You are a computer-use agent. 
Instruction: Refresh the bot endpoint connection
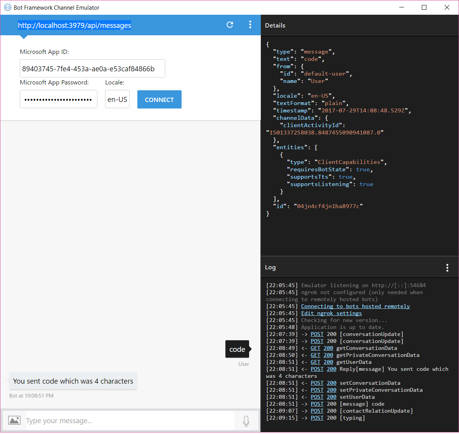[230, 24]
